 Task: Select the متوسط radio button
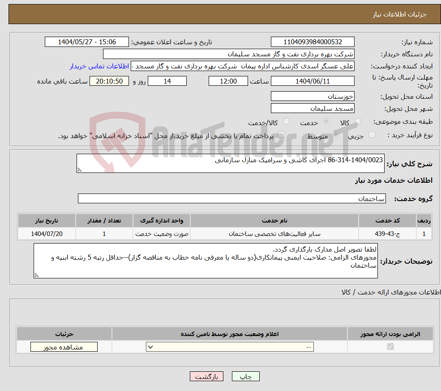click(x=336, y=135)
